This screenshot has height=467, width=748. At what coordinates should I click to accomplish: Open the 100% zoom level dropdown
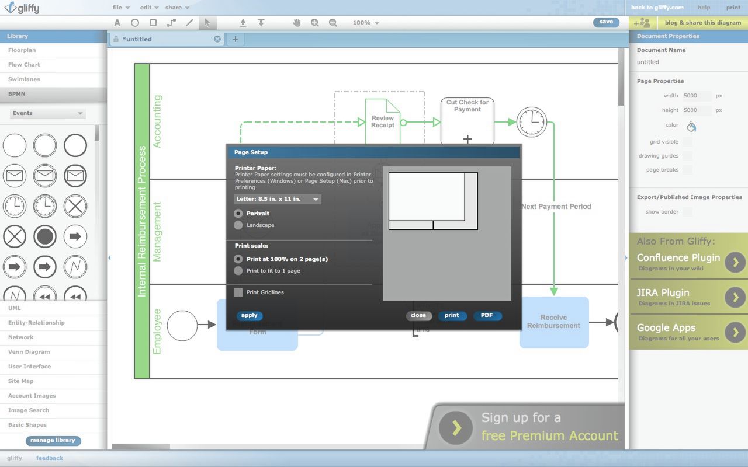(x=366, y=23)
